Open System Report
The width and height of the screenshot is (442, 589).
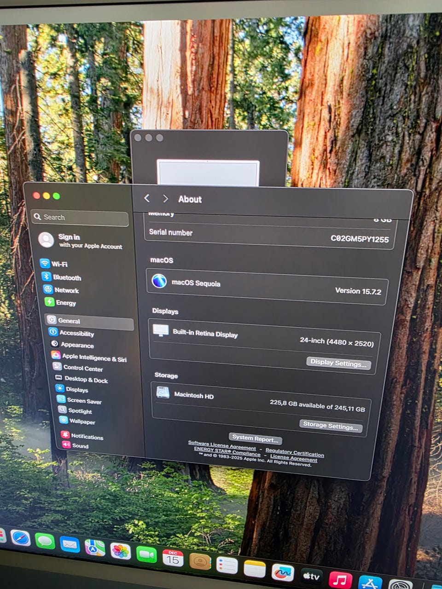click(x=255, y=439)
